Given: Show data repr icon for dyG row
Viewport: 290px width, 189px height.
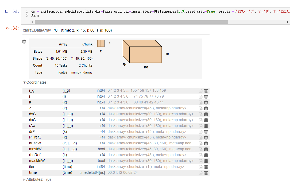Looking at the screenshot, I should 206,114.
